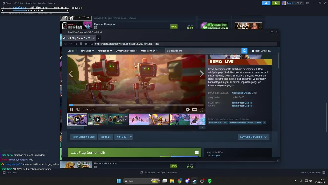Toggle fullscreen on the trailer video

click(x=201, y=110)
